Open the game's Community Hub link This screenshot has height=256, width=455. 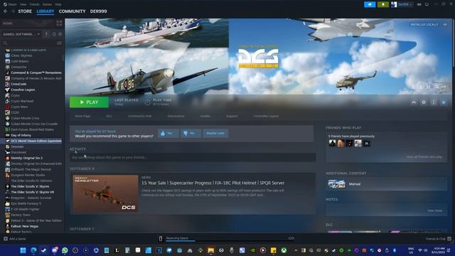pyautogui.click(x=139, y=116)
